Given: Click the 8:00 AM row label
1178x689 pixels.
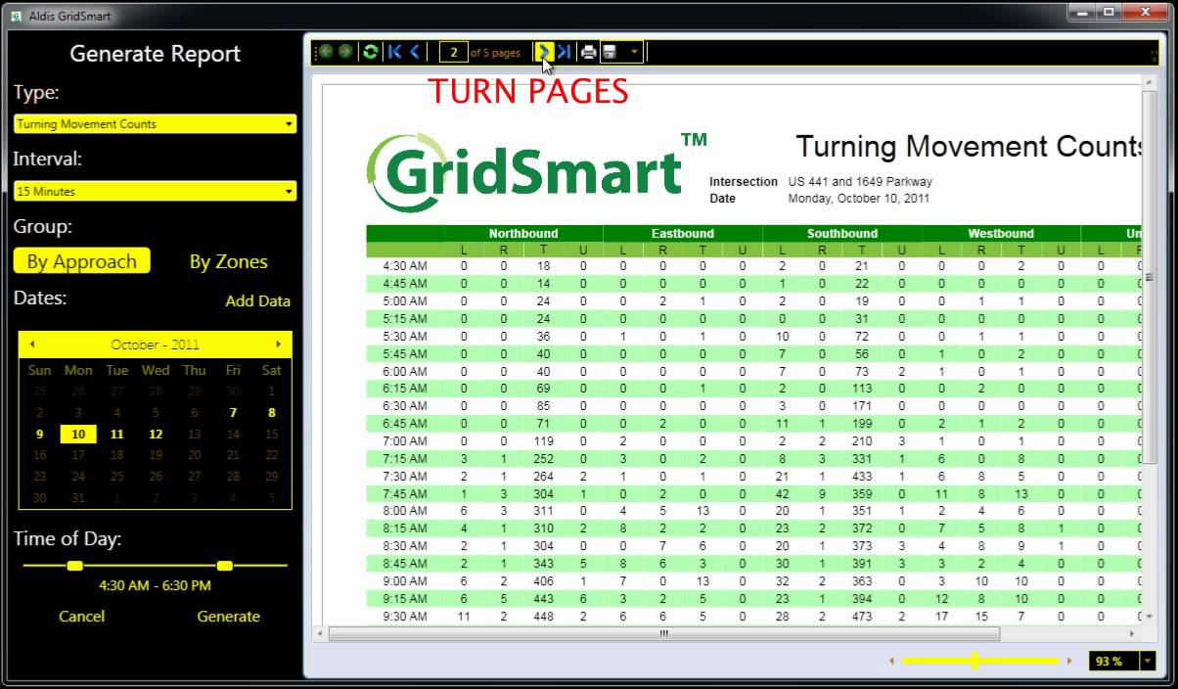Looking at the screenshot, I should (405, 511).
